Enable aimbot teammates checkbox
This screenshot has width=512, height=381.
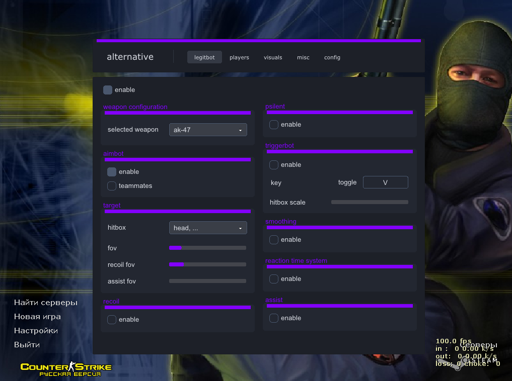tap(112, 186)
